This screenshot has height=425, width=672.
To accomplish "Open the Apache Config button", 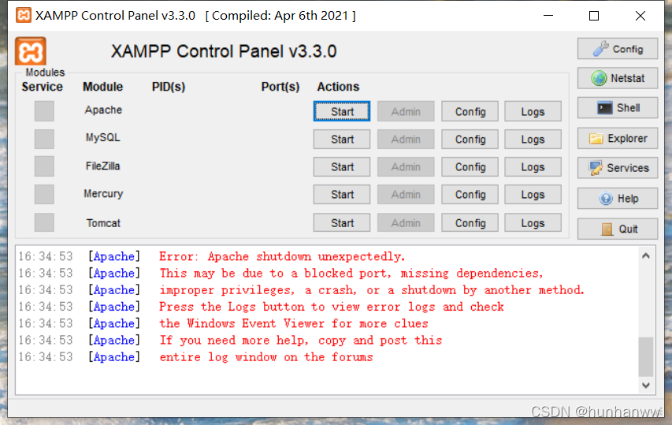I will [470, 111].
